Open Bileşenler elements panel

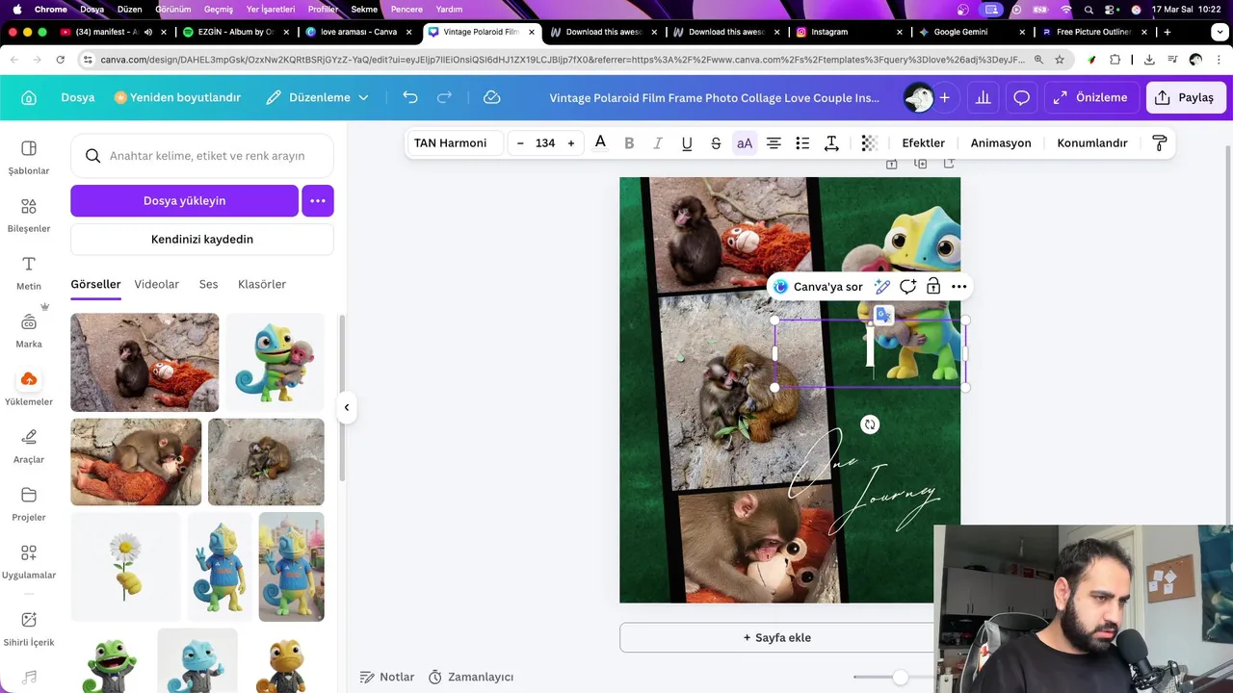[29, 216]
